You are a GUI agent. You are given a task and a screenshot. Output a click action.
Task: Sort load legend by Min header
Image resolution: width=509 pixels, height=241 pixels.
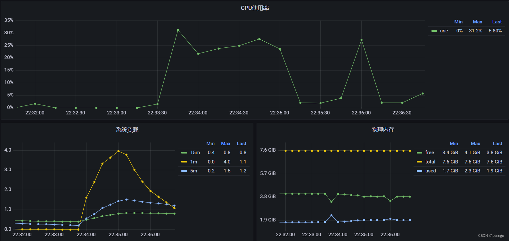click(210, 144)
